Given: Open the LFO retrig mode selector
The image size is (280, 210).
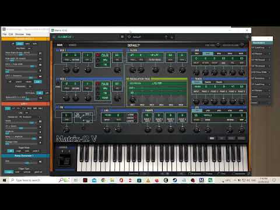Looking at the screenshot, I should pos(230,115).
